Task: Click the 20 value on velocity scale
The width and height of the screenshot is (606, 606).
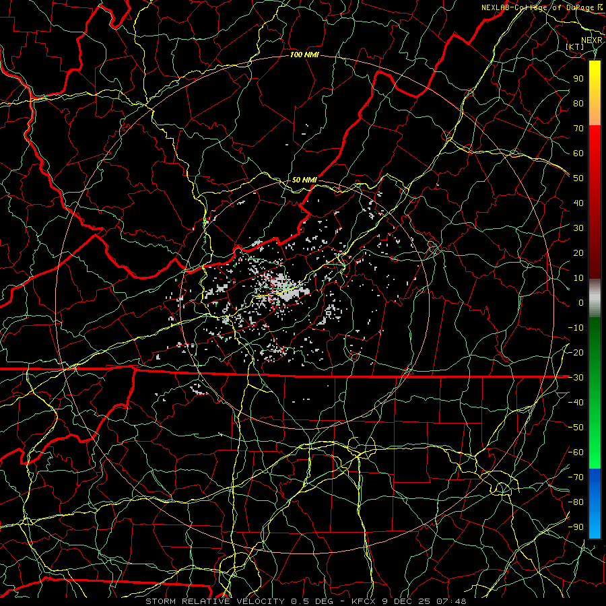Action: pyautogui.click(x=578, y=252)
